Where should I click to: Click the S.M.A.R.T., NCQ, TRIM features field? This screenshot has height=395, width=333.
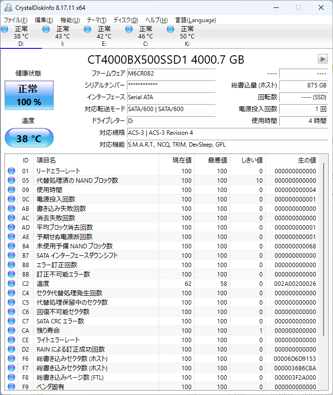227,144
